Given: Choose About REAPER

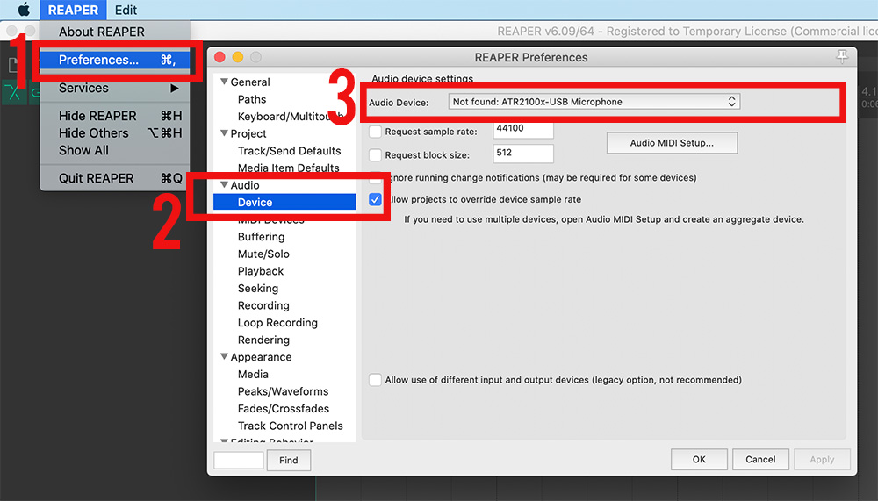Looking at the screenshot, I should click(115, 32).
